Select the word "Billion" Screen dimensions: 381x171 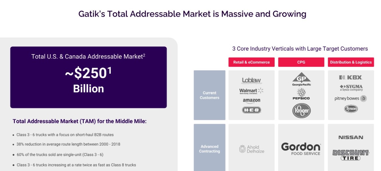89,89
